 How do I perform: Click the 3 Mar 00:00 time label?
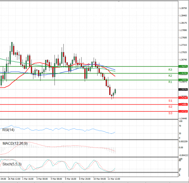pos(42,179)
